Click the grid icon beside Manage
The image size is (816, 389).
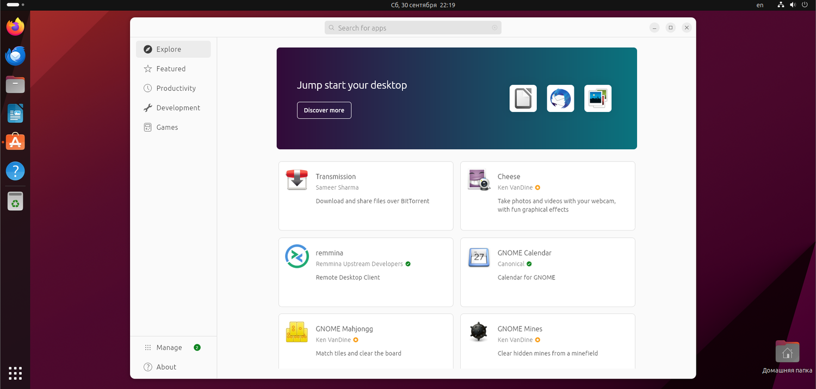pyautogui.click(x=147, y=348)
